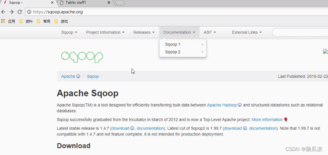Click the Apache breadcrumb link
Screen dimensions: 328x155
(68, 76)
